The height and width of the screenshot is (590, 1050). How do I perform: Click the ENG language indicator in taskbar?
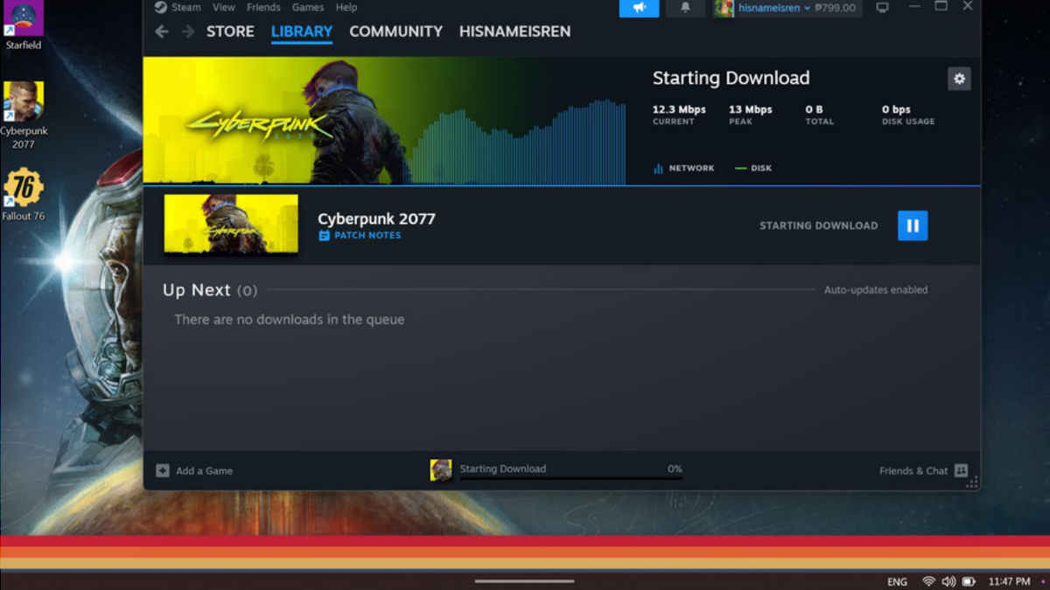pyautogui.click(x=897, y=581)
